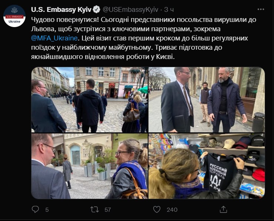Screen dimensions: 274x221
Task: Like the tweet with the heart icon
Action: tap(157, 209)
